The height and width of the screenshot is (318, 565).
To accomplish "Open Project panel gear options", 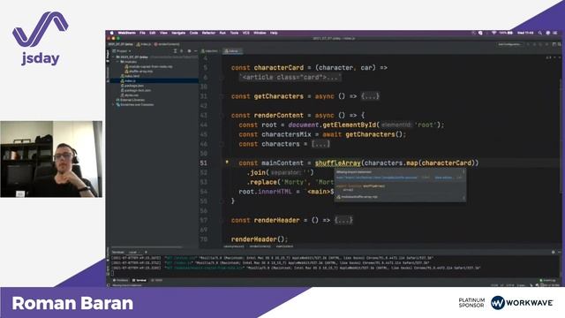I will (x=189, y=51).
